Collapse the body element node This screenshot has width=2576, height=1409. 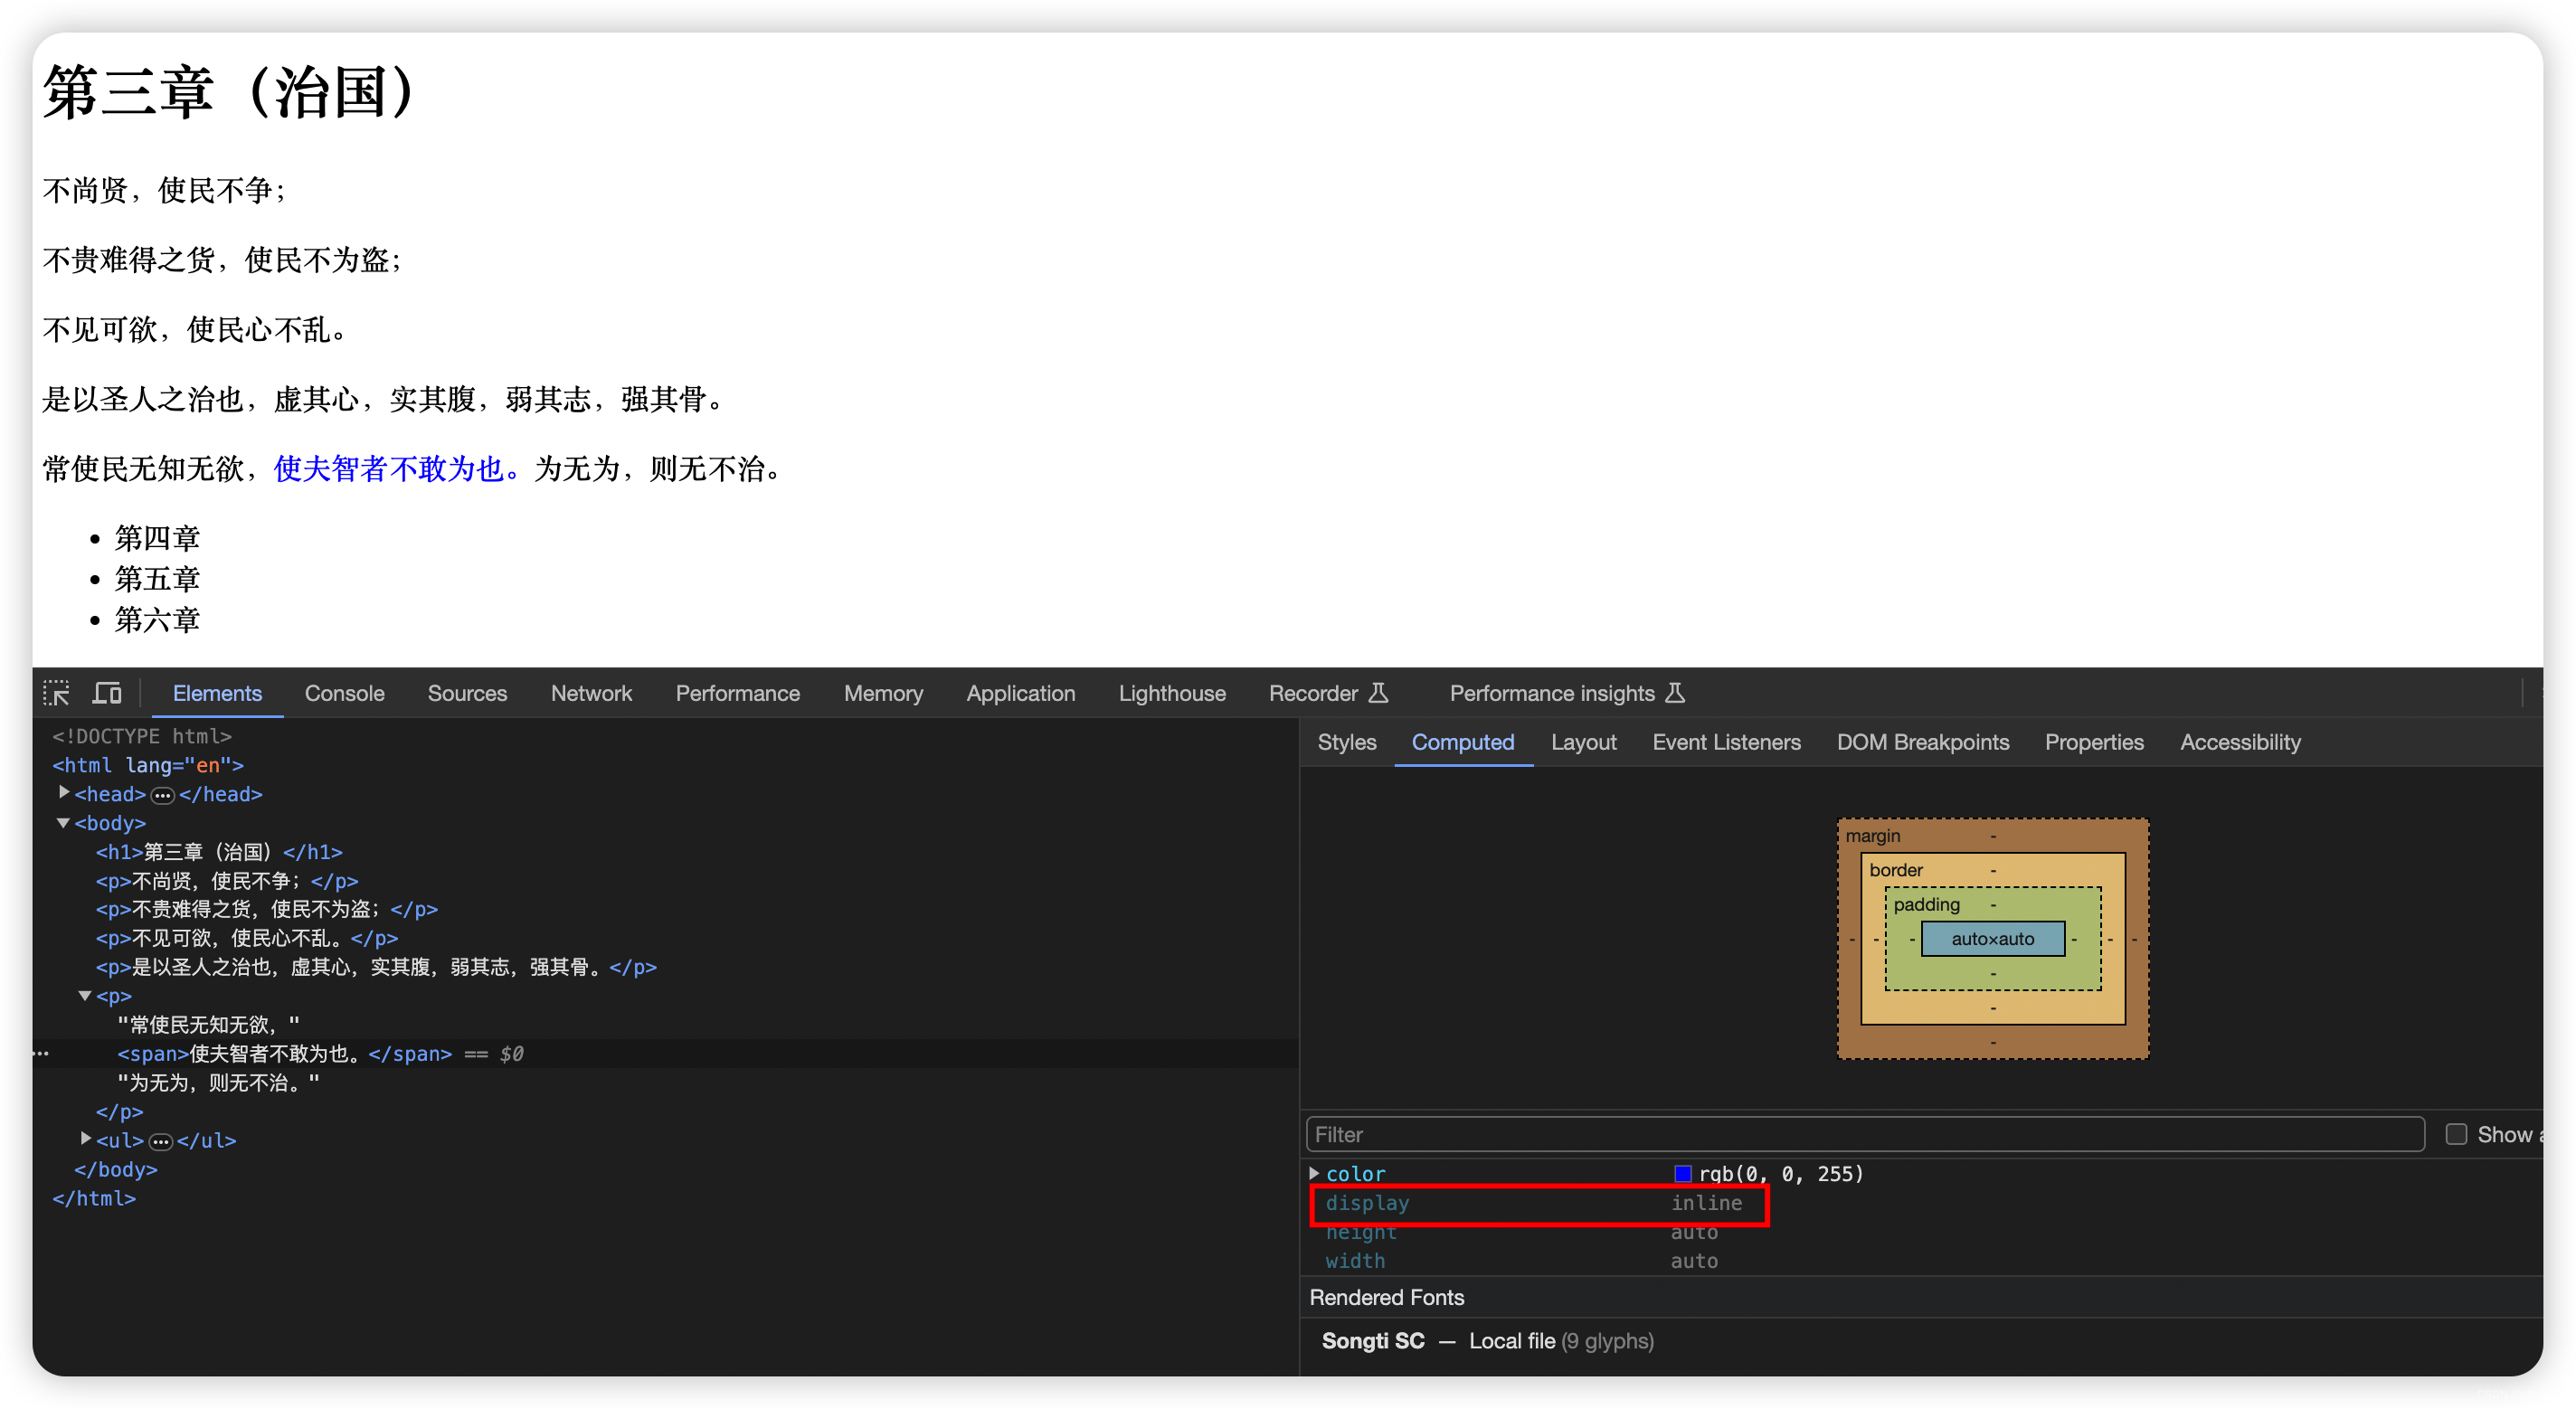(x=64, y=823)
